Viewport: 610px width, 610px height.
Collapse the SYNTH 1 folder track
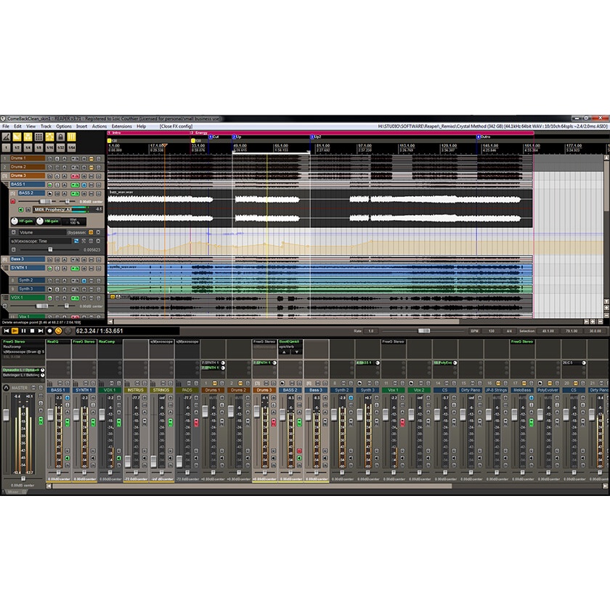click(x=4, y=268)
